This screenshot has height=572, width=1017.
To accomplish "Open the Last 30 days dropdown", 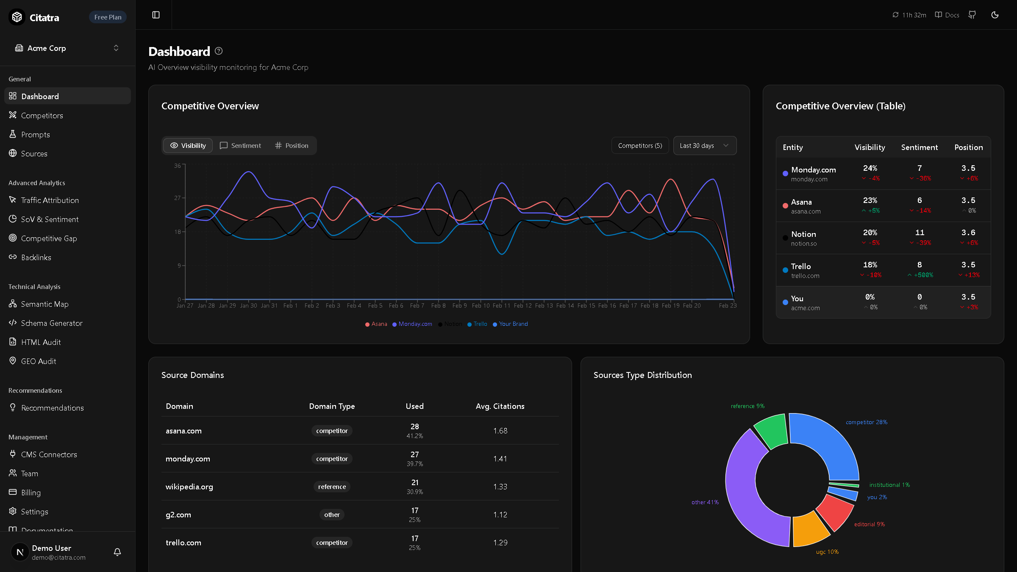I will [x=704, y=145].
